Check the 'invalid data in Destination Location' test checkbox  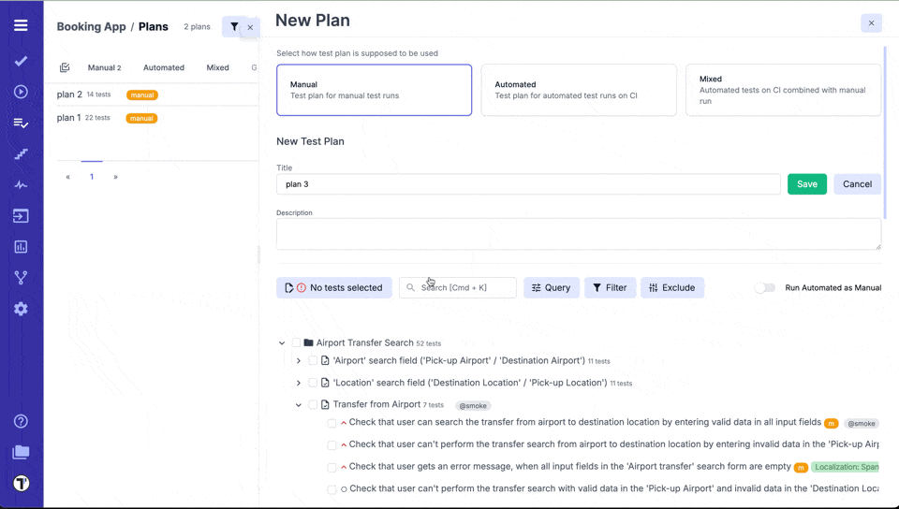point(332,489)
